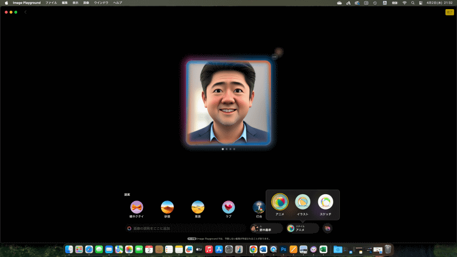This screenshot has height=257, width=457.
Task: Open the スタイル style selector
Action: tap(302, 228)
